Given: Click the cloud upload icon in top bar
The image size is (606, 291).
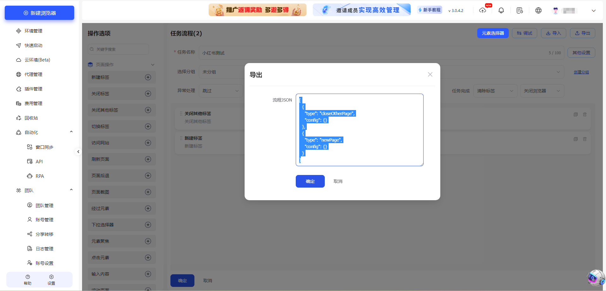Looking at the screenshot, I should 483,10.
